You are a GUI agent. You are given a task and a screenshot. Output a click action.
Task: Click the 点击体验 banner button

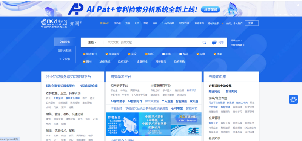point(210,9)
